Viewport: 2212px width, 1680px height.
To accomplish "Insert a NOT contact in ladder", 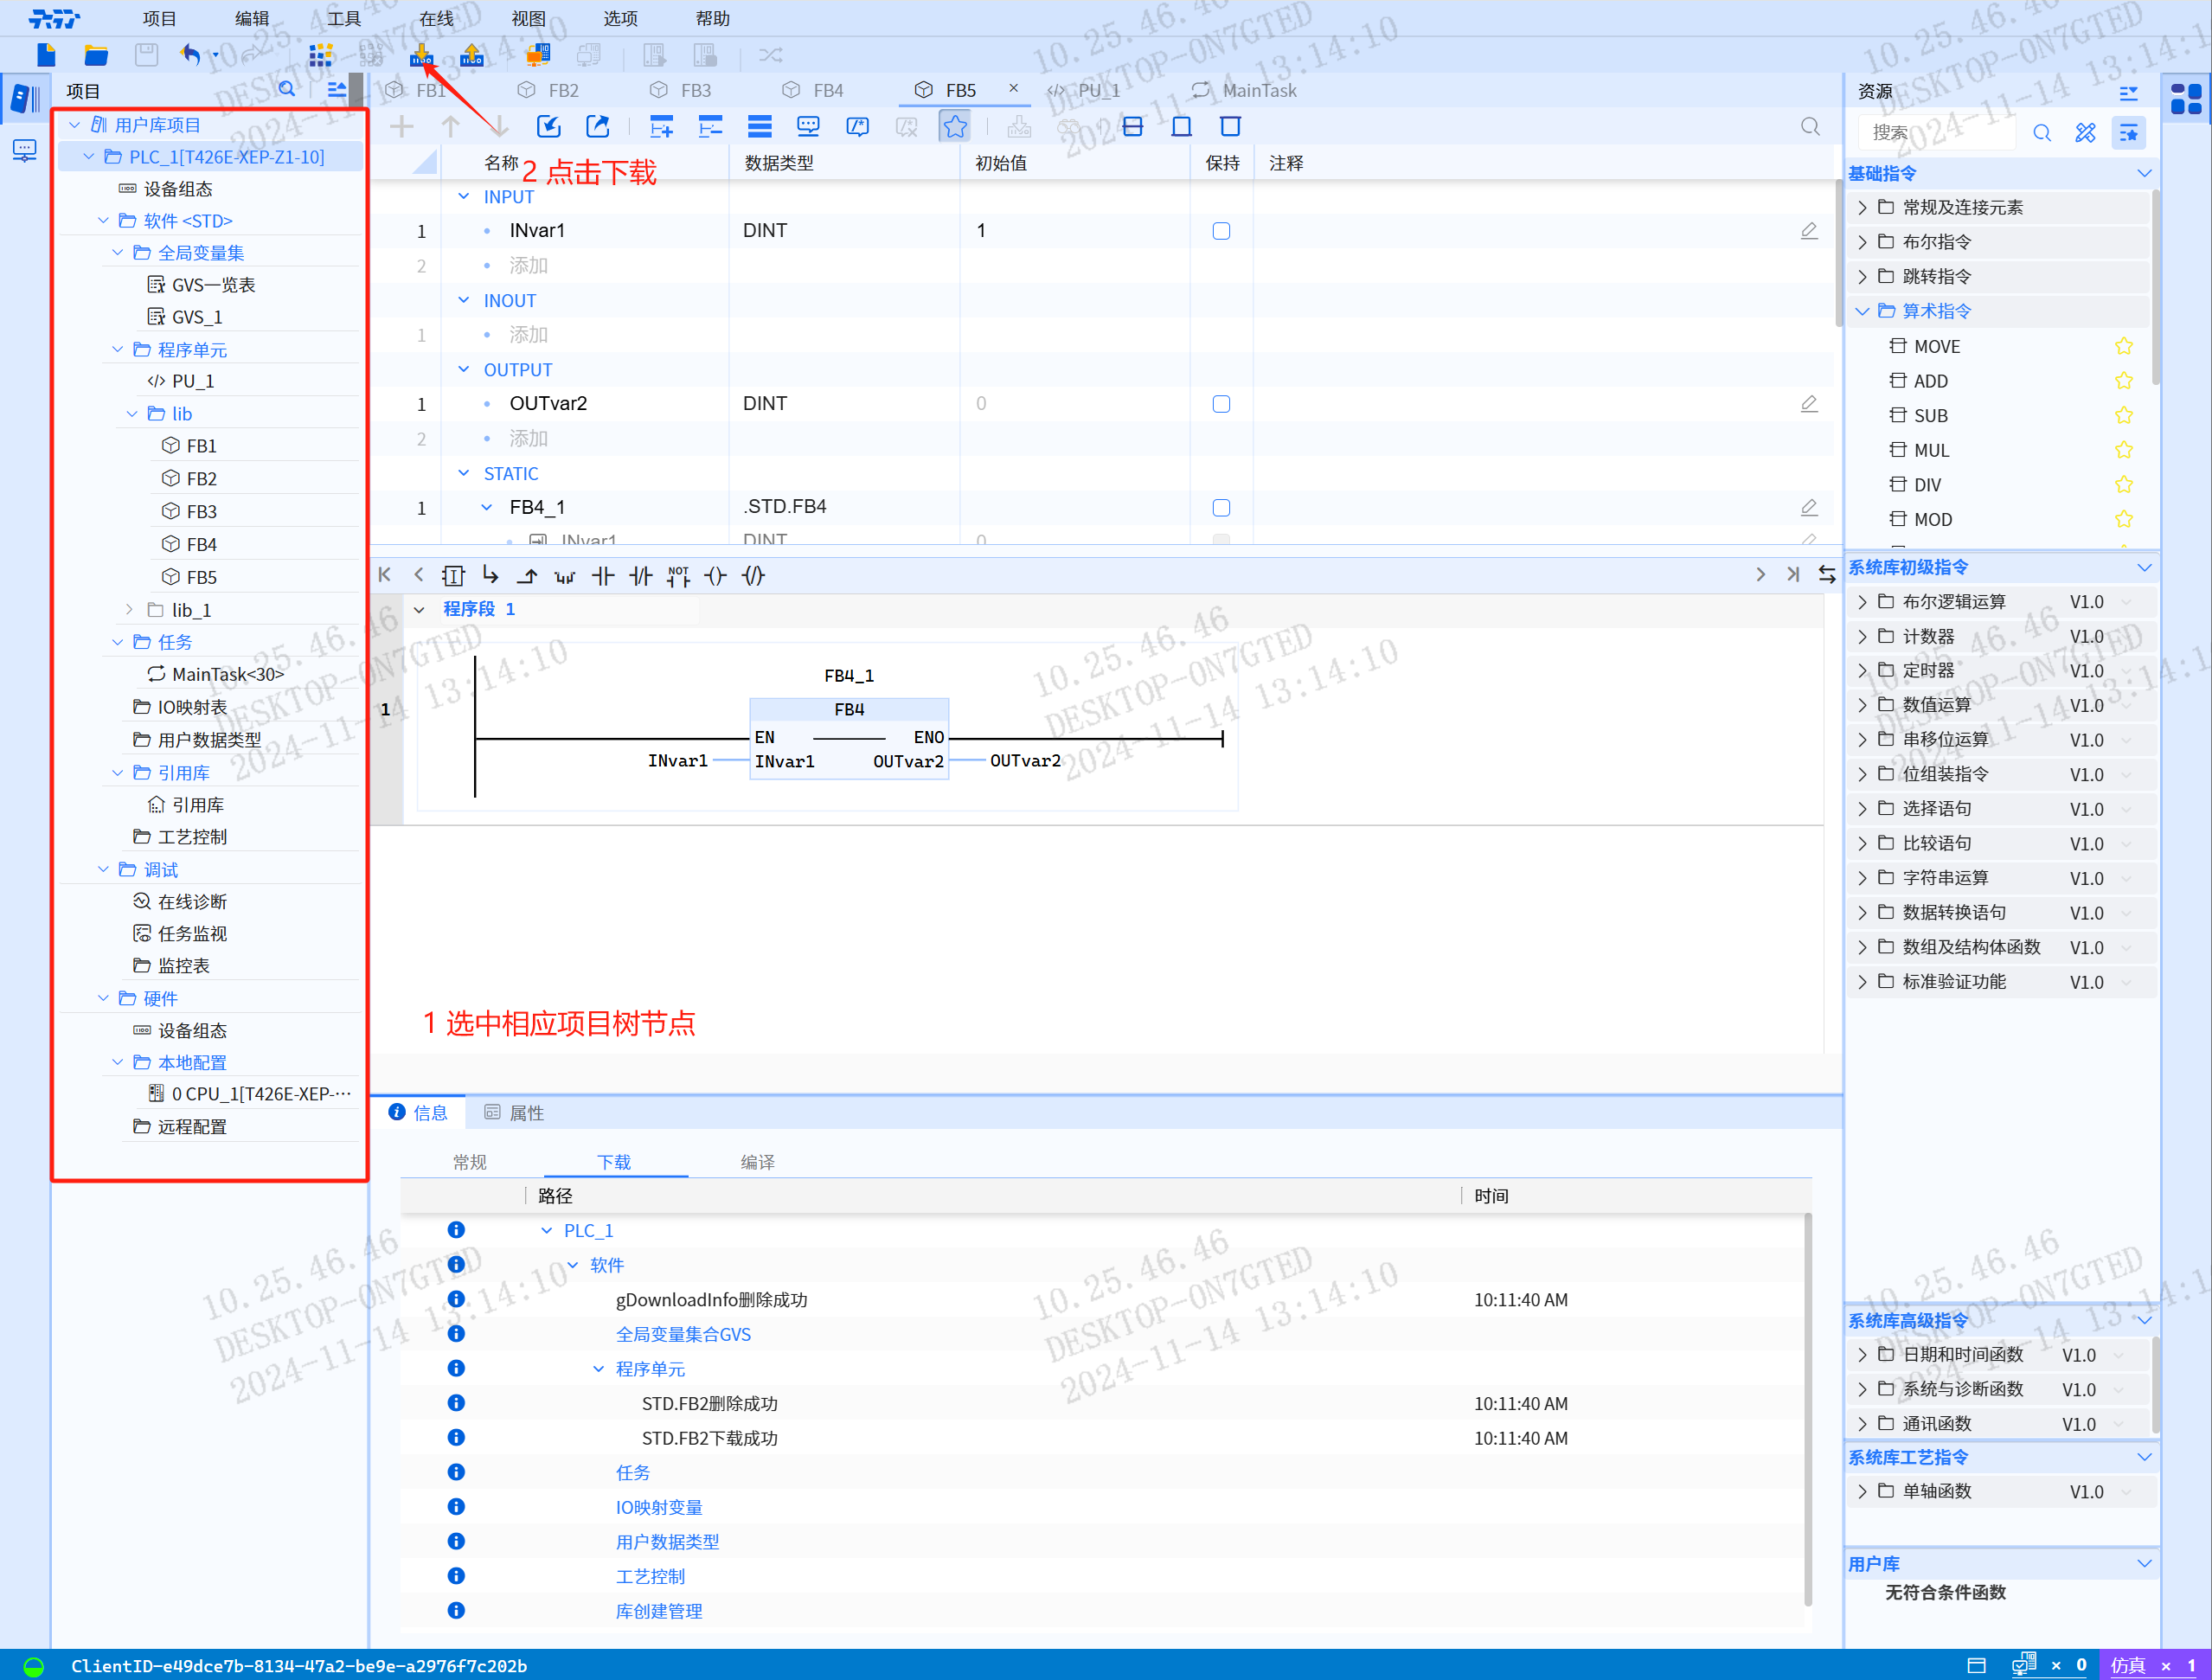I will pyautogui.click(x=678, y=576).
